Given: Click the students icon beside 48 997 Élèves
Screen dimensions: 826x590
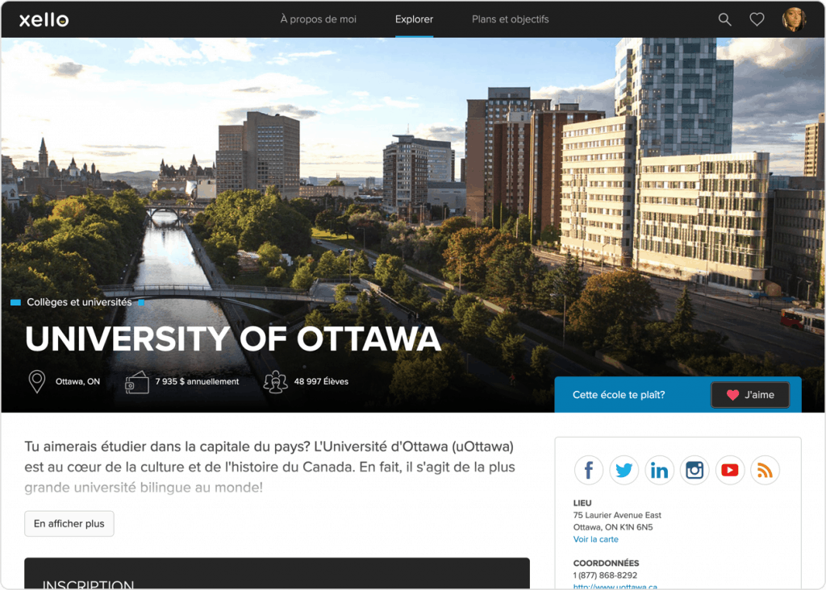Looking at the screenshot, I should coord(275,381).
